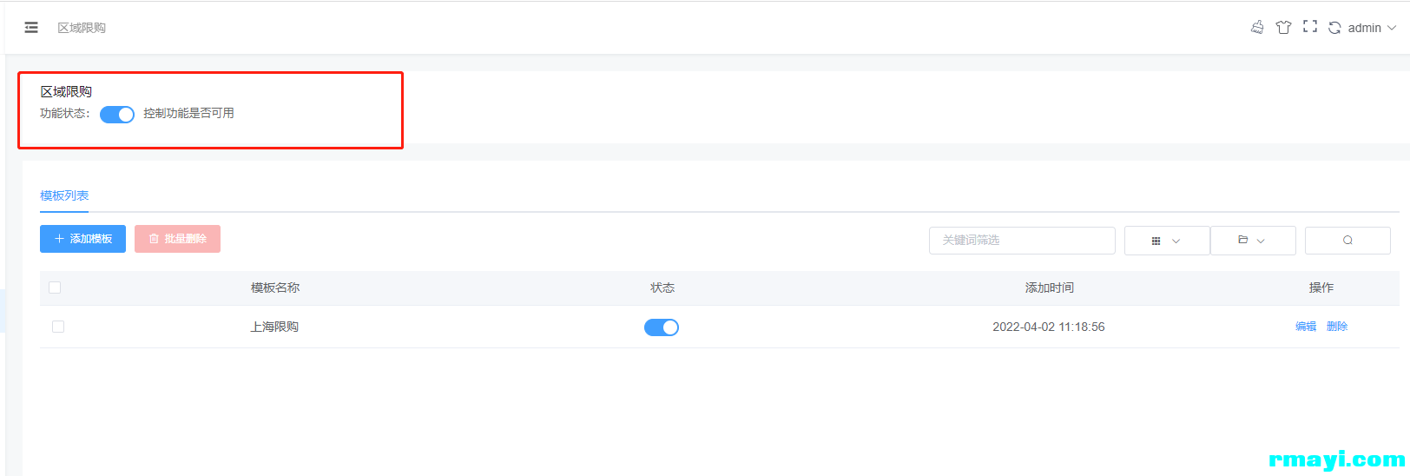Expand the folder export dropdown
This screenshot has width=1410, height=476.
[x=1253, y=241]
